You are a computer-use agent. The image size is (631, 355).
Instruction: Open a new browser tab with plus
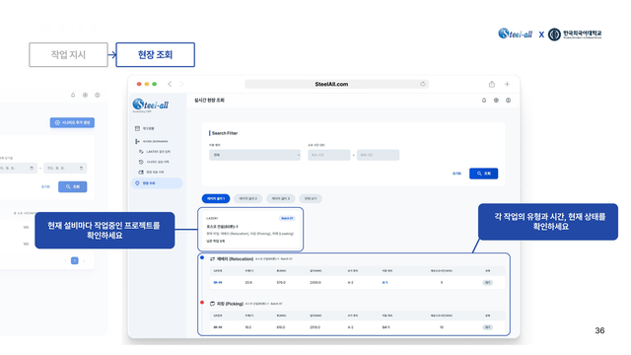coord(507,84)
